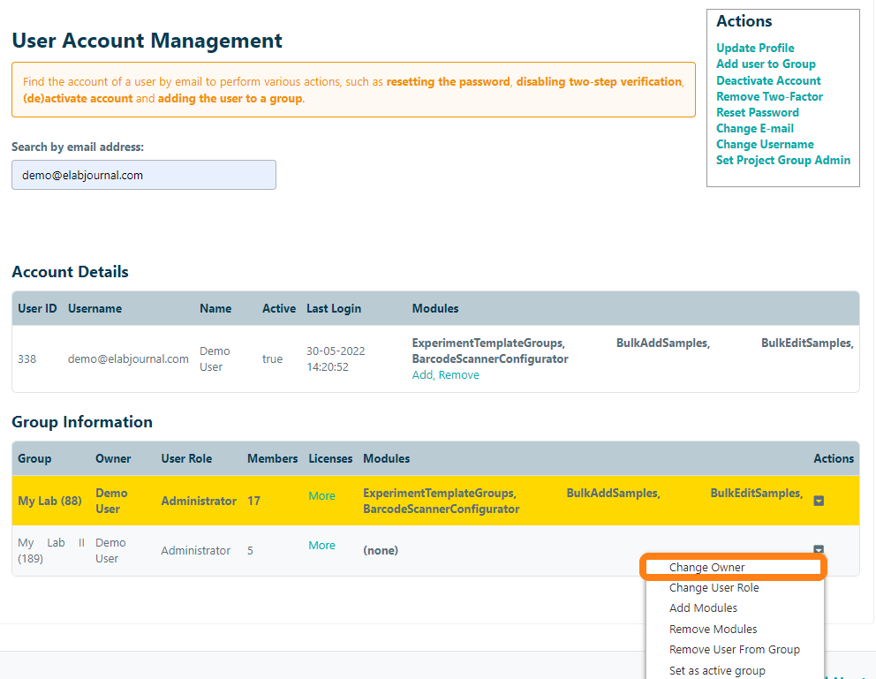Image resolution: width=876 pixels, height=679 pixels.
Task: Click Reset Password in the Actions panel
Action: click(757, 112)
